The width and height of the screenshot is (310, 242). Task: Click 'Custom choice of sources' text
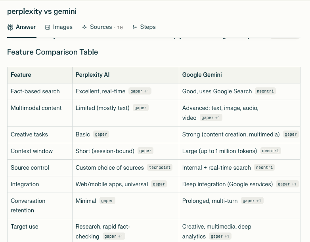pyautogui.click(x=110, y=167)
